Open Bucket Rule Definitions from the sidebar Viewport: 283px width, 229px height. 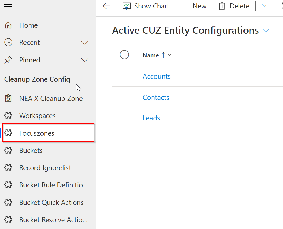(53, 185)
